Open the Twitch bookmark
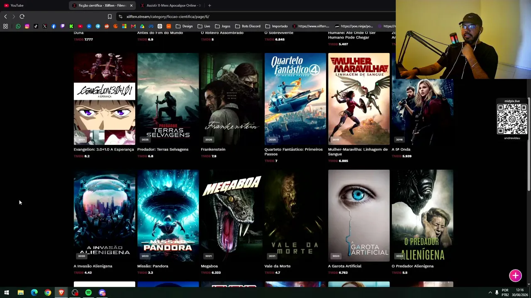Viewport: 531px width, 298px height. click(63, 26)
